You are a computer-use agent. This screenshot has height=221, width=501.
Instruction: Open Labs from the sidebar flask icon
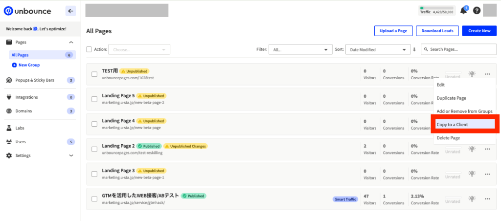point(9,128)
